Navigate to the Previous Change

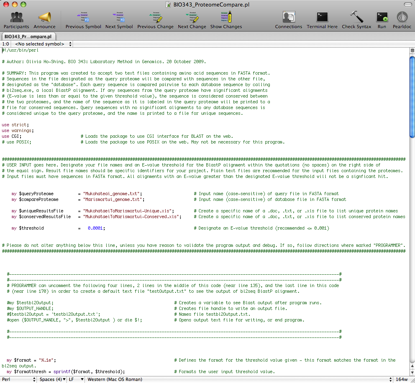point(155,20)
